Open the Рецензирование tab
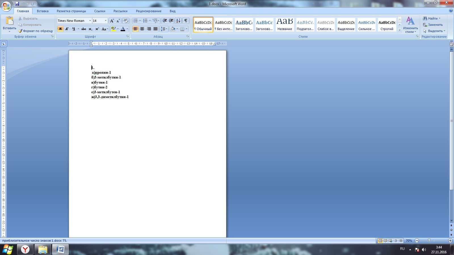 148,11
